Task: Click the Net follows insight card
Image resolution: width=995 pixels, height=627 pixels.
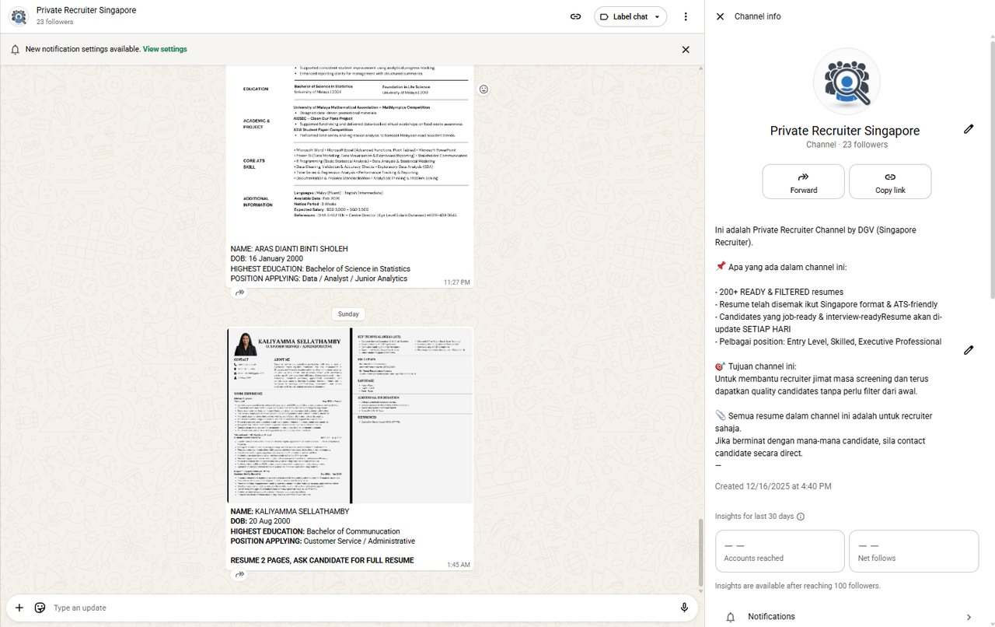Action: pos(913,552)
